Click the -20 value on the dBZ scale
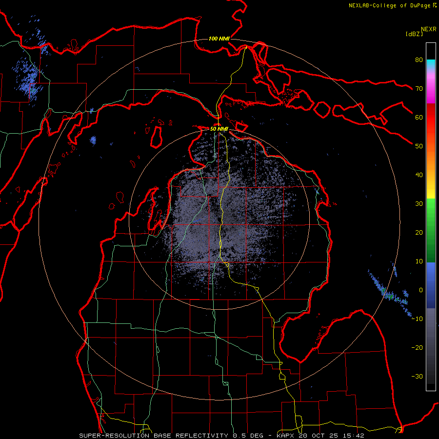The image size is (439, 439). [417, 347]
